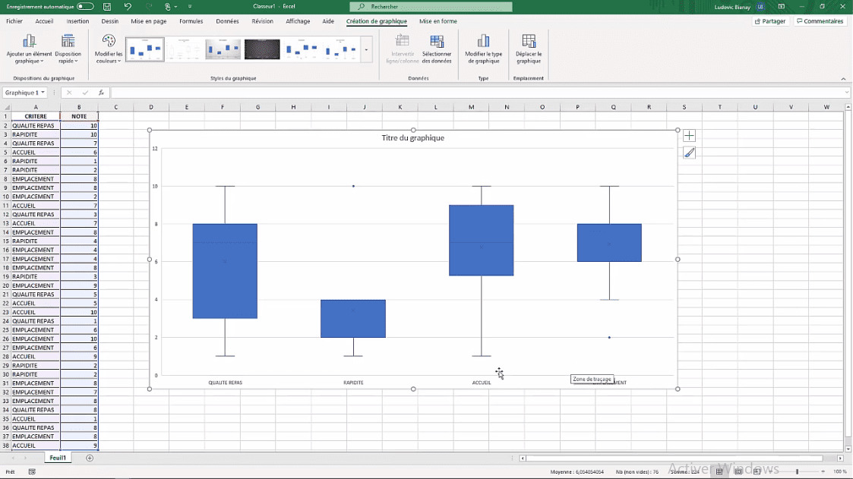
Task: Open the Name Box dropdown
Action: pos(43,93)
